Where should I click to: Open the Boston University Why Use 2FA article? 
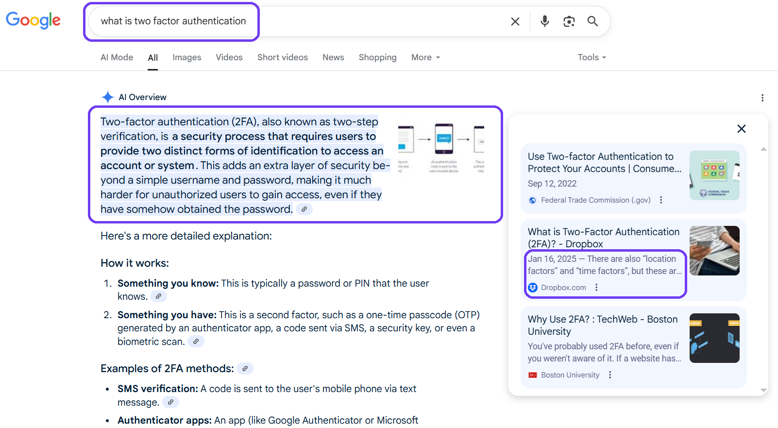[x=602, y=325]
